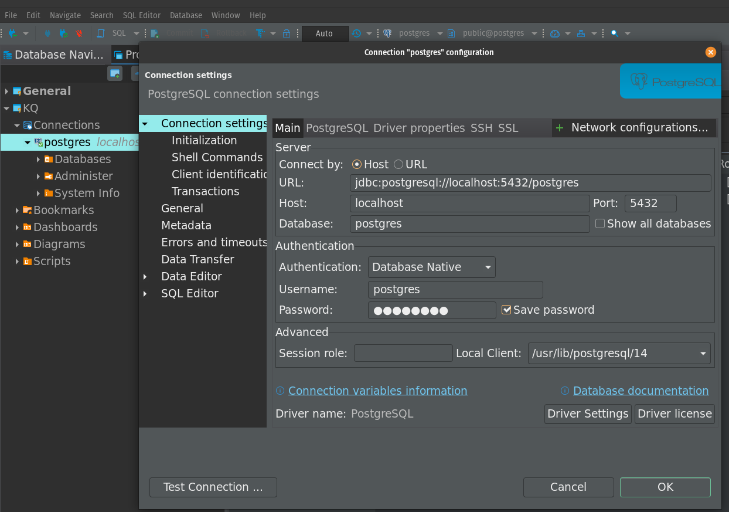Image resolution: width=729 pixels, height=512 pixels.
Task: Click new connection icon in navigator panel
Action: (x=115, y=73)
